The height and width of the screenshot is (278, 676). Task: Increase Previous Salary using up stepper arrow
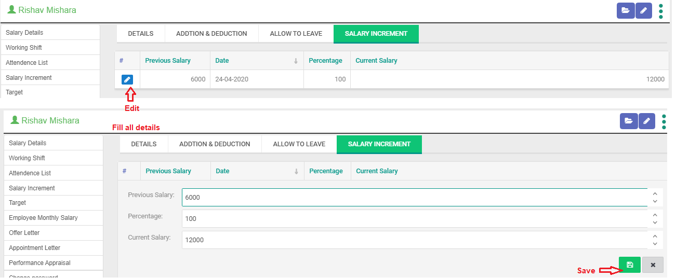pyautogui.click(x=655, y=193)
